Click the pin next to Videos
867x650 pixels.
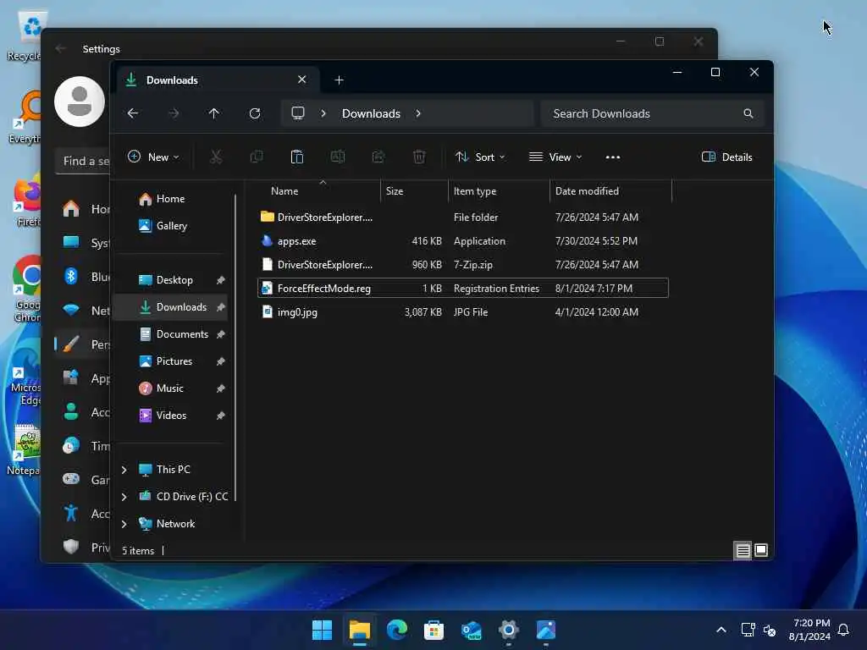221,416
